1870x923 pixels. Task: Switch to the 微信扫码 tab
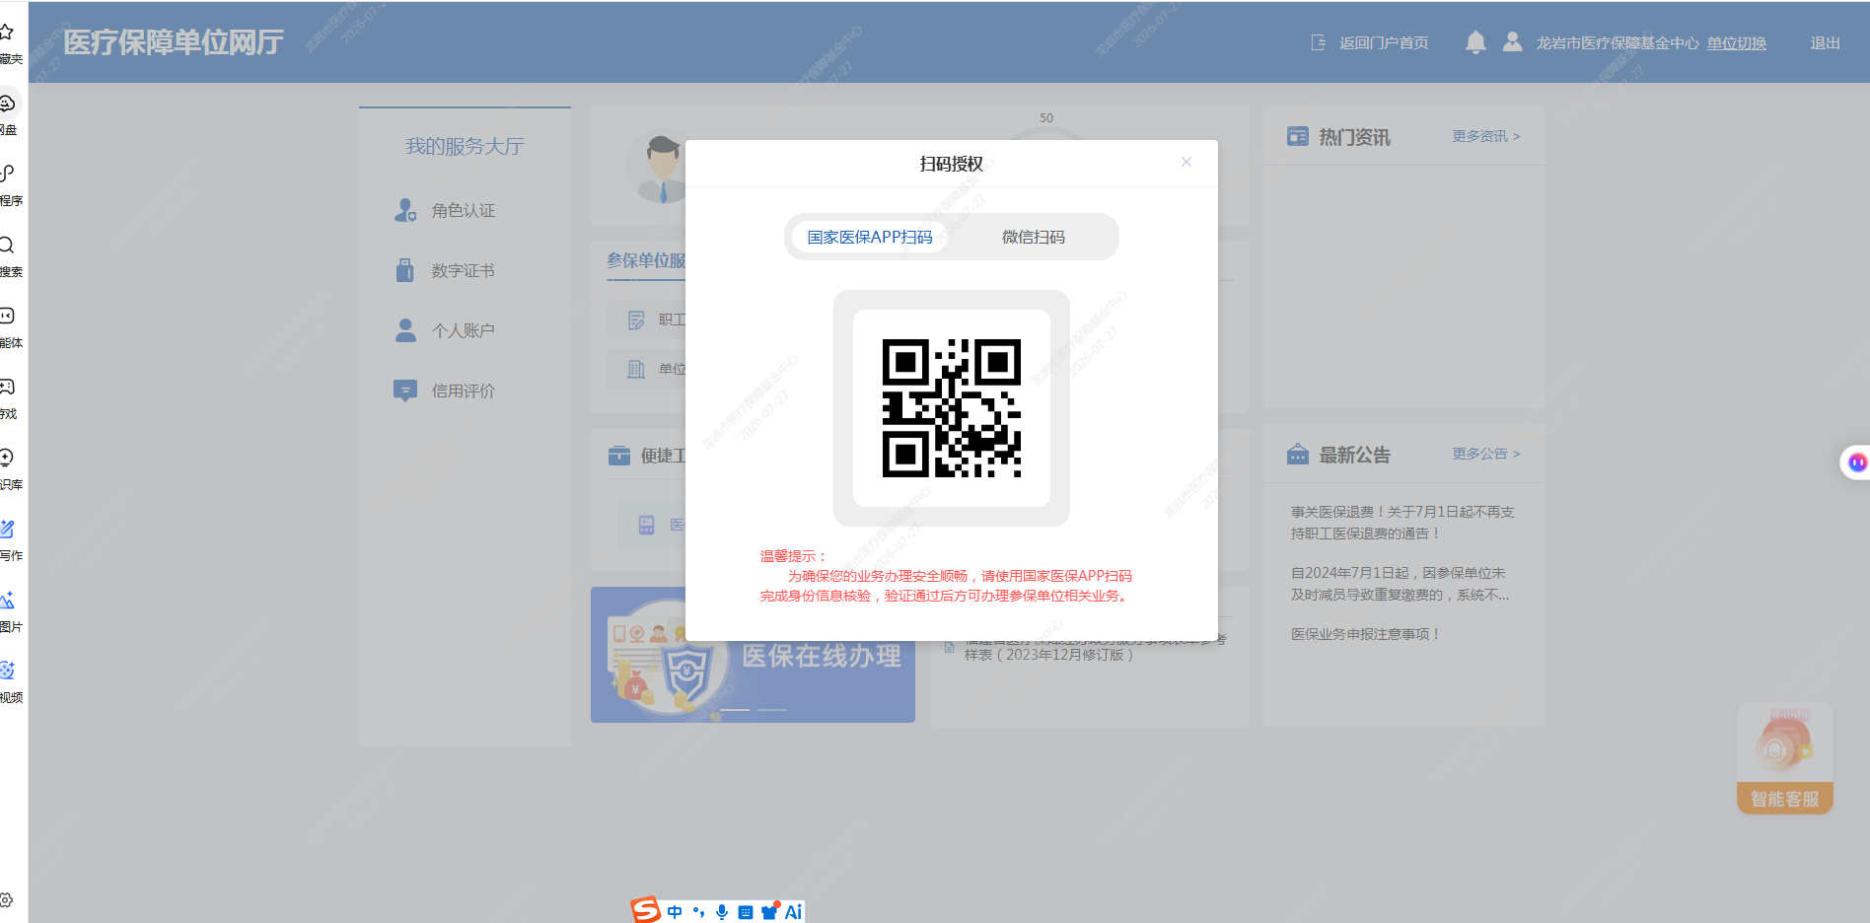pos(1033,237)
